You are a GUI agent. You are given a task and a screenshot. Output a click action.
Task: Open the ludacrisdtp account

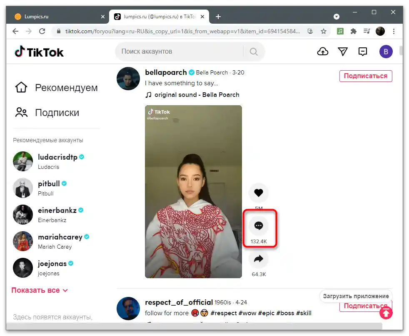pyautogui.click(x=48, y=161)
